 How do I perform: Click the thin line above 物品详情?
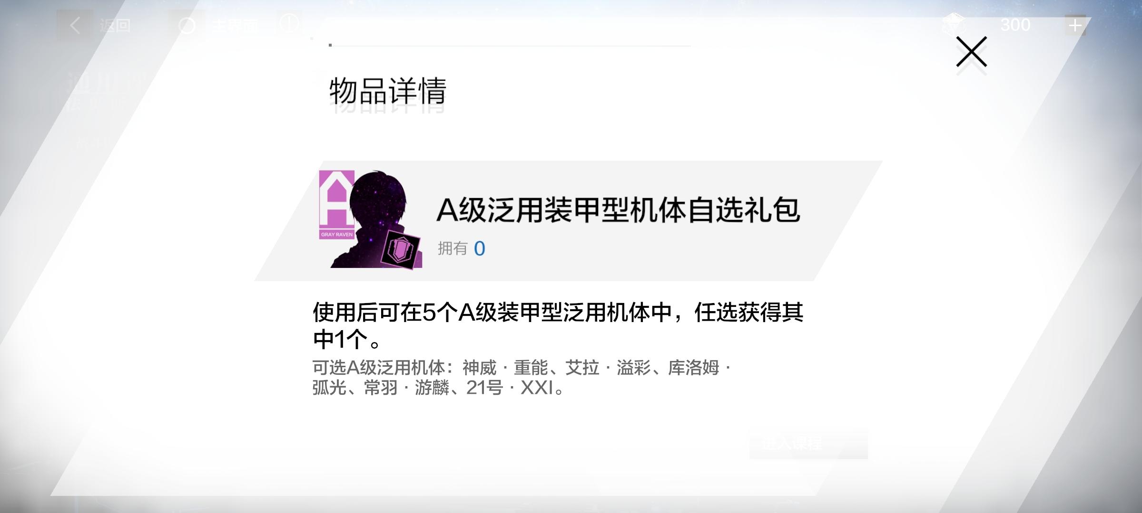(x=510, y=46)
